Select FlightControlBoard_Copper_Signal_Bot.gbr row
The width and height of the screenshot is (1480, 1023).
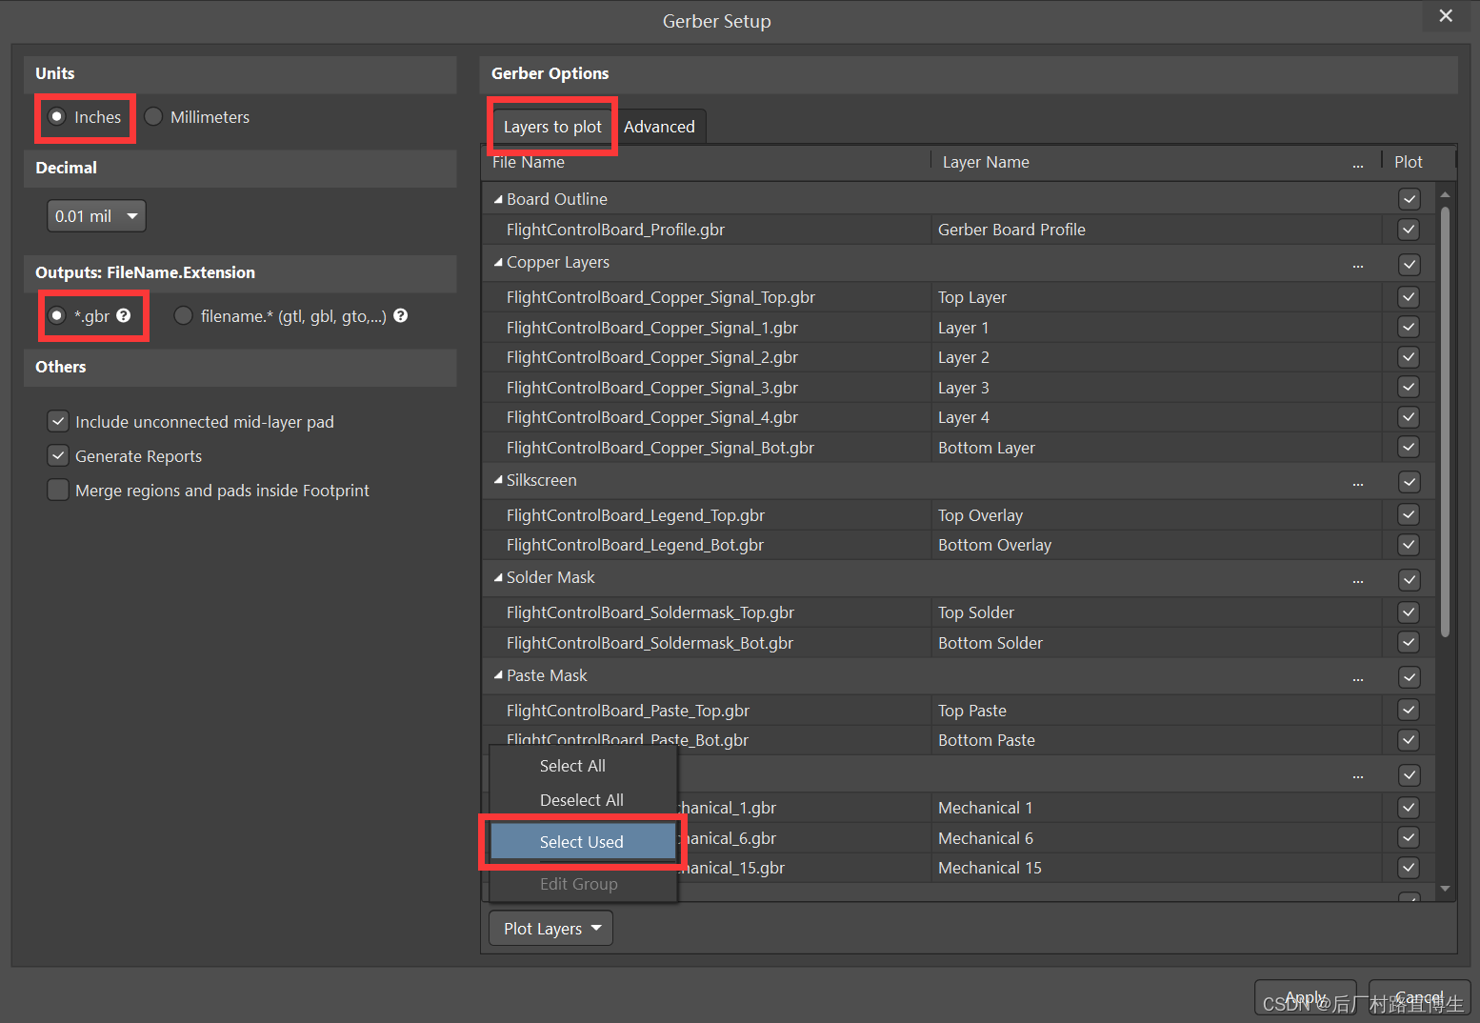tap(706, 448)
